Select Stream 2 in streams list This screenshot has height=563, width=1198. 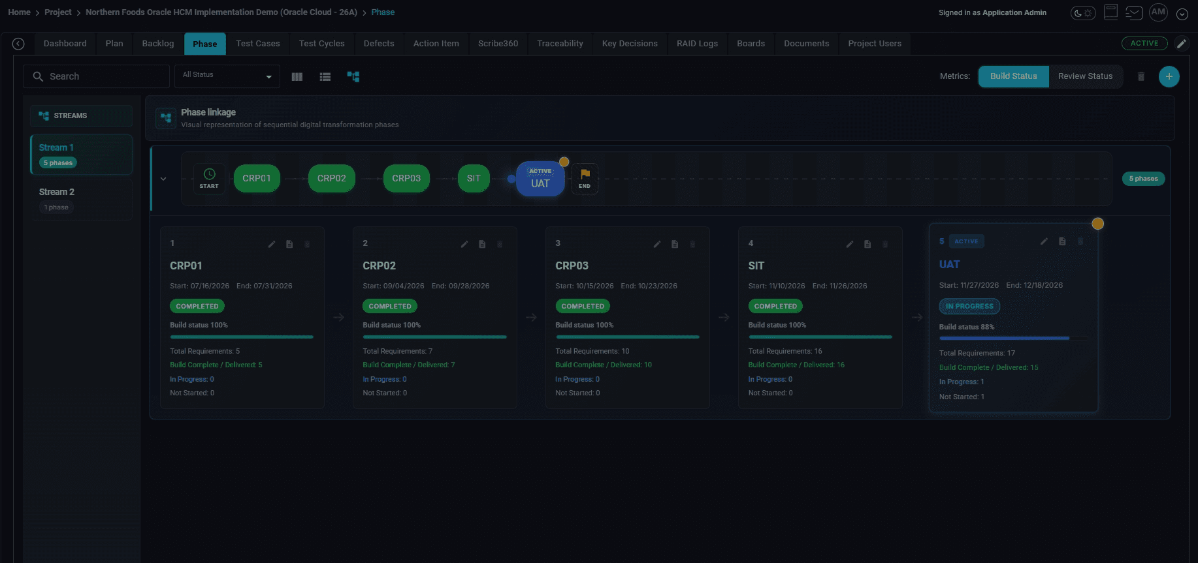[82, 199]
